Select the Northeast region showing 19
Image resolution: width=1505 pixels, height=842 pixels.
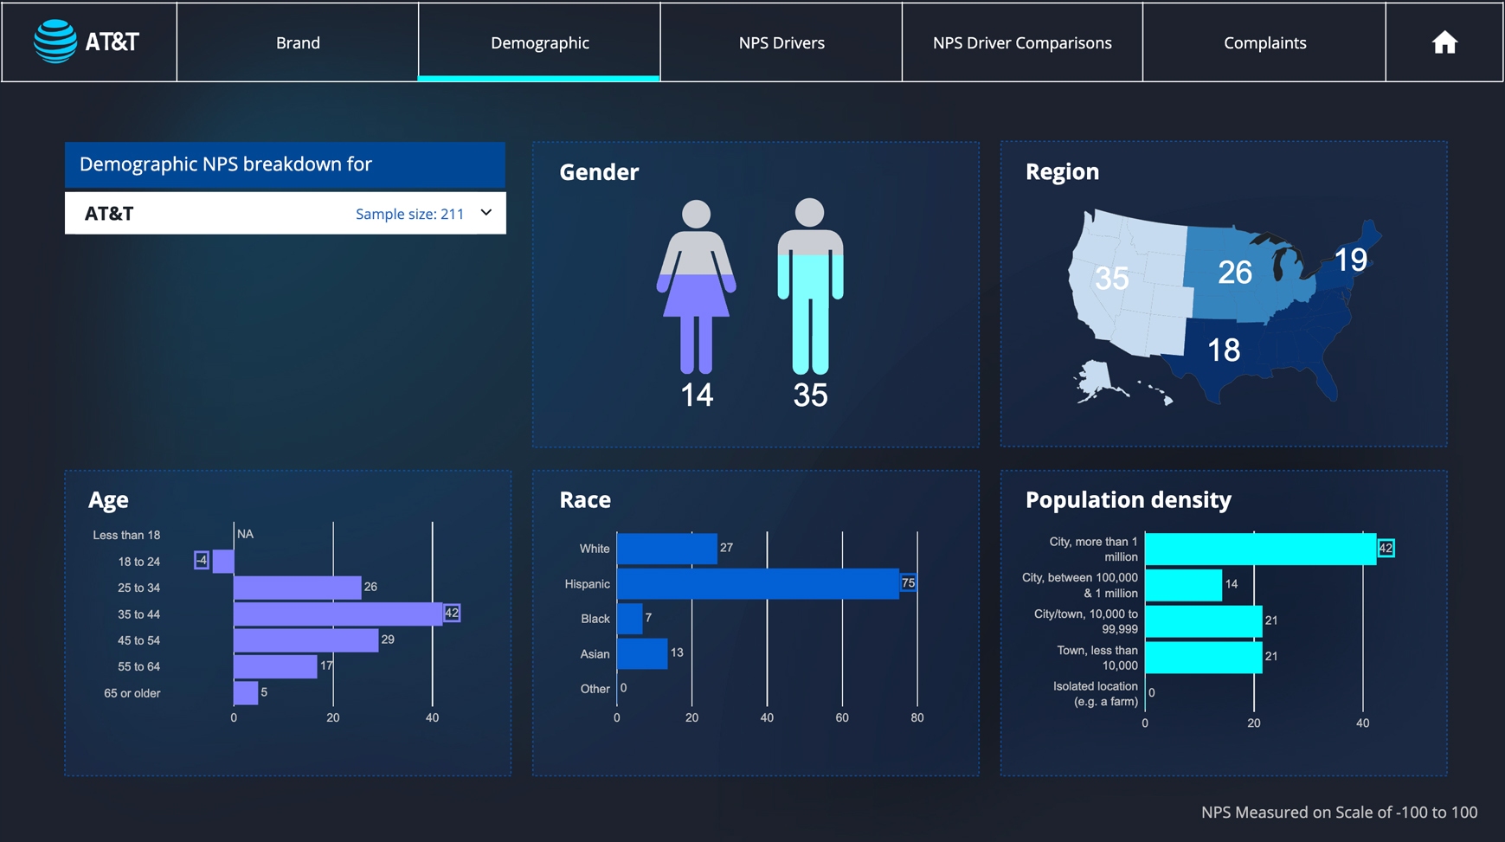(1350, 259)
